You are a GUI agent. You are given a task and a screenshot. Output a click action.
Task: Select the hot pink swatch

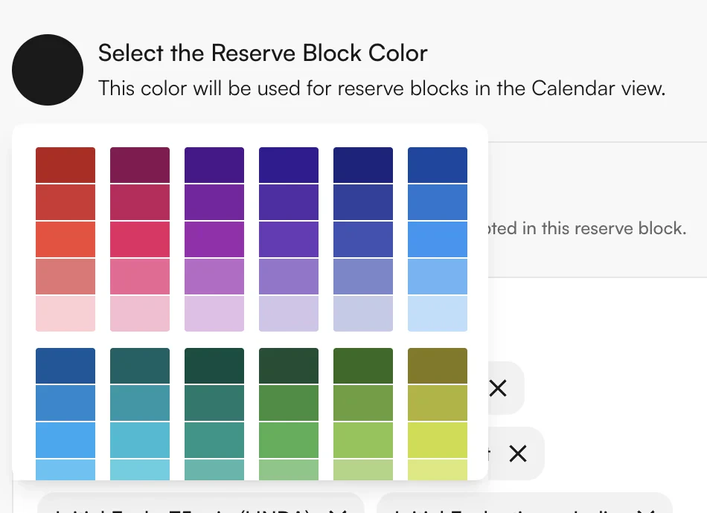[140, 239]
